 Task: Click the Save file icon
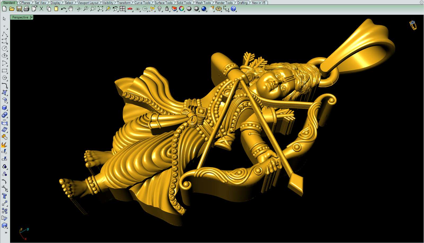(19, 9)
